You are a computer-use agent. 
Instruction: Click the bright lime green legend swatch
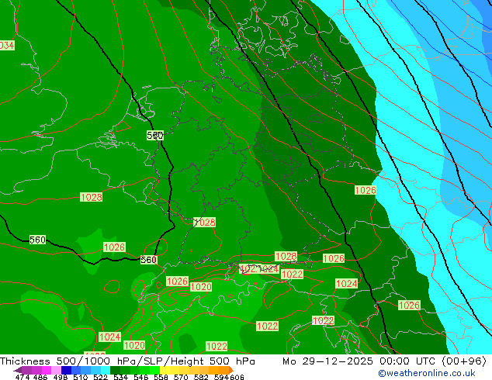pos(154,370)
